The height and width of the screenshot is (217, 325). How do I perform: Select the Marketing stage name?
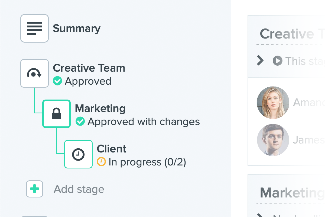click(100, 108)
